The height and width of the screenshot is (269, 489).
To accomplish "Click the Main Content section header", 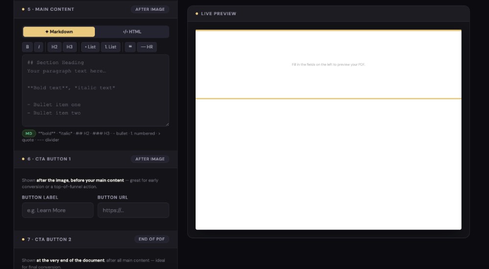I will pos(51,9).
